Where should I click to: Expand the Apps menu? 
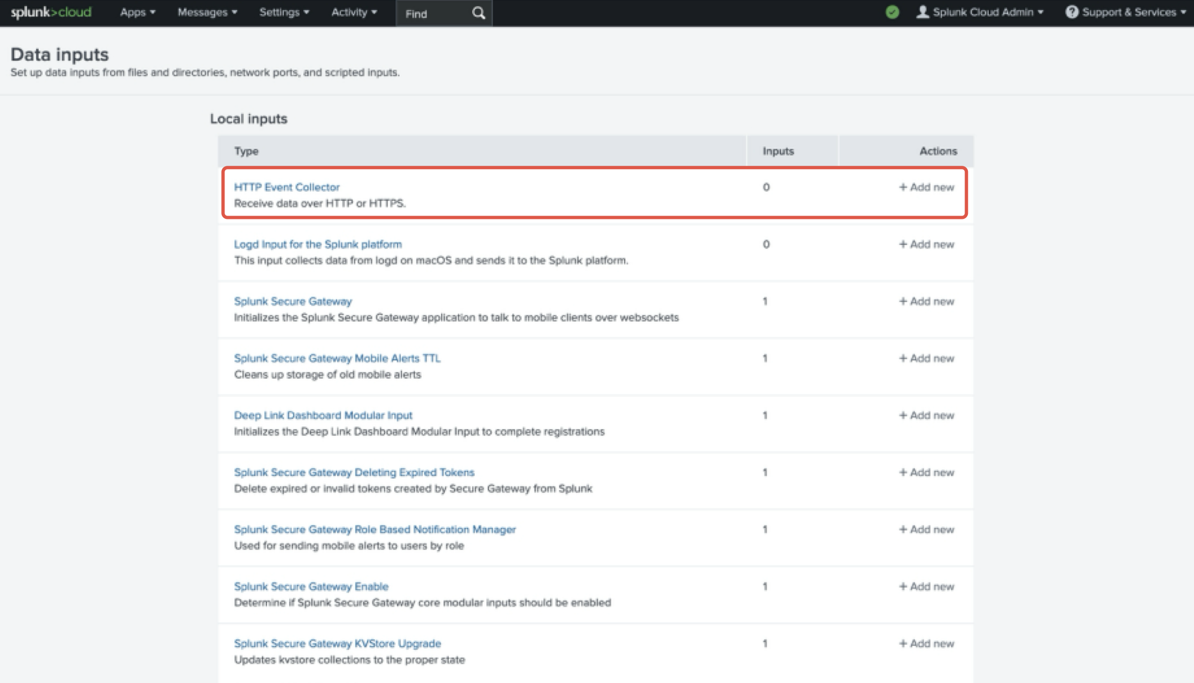(137, 12)
